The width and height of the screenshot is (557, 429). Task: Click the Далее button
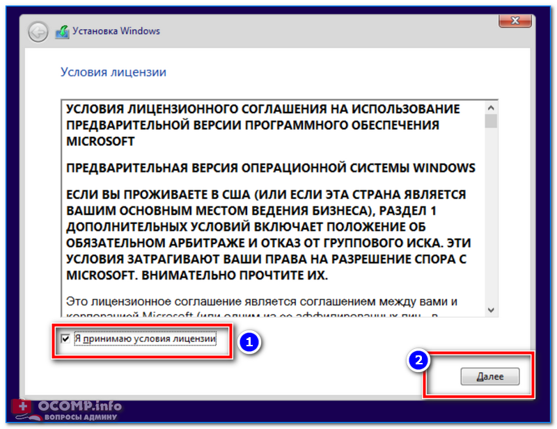coord(490,376)
